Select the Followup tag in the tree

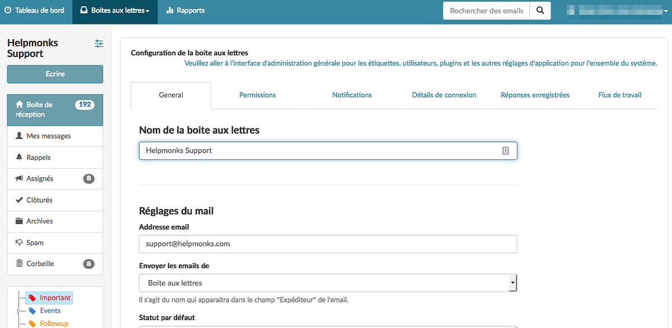[x=54, y=324]
